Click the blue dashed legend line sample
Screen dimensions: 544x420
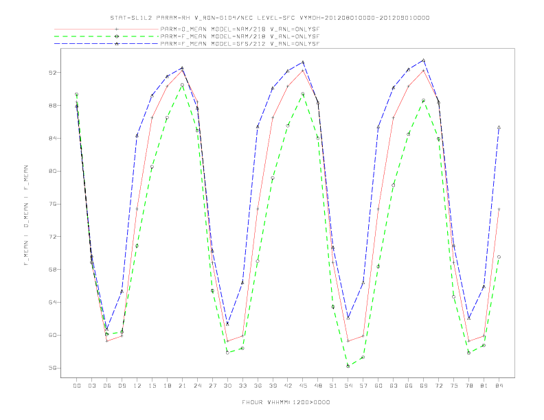point(106,44)
